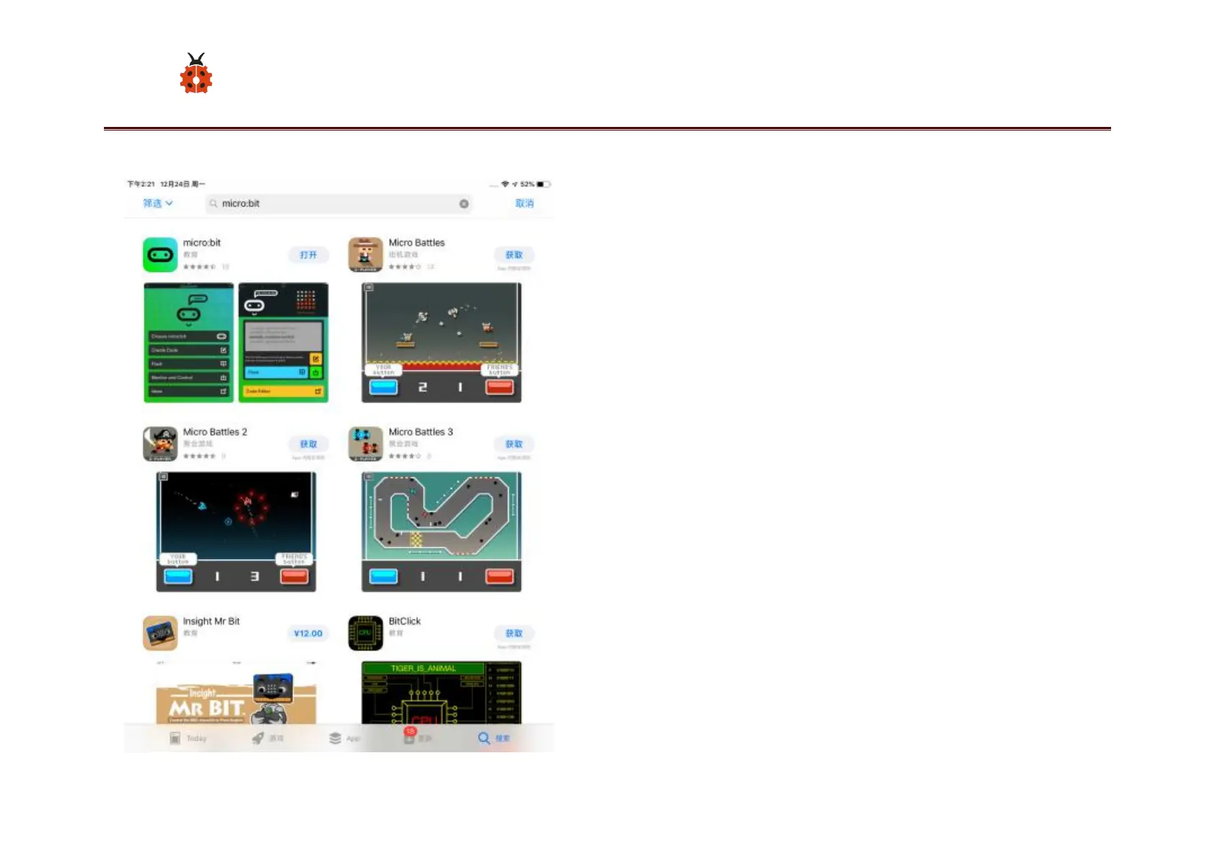The width and height of the screenshot is (1215, 859).
Task: Switch to the Today tab
Action: [188, 738]
